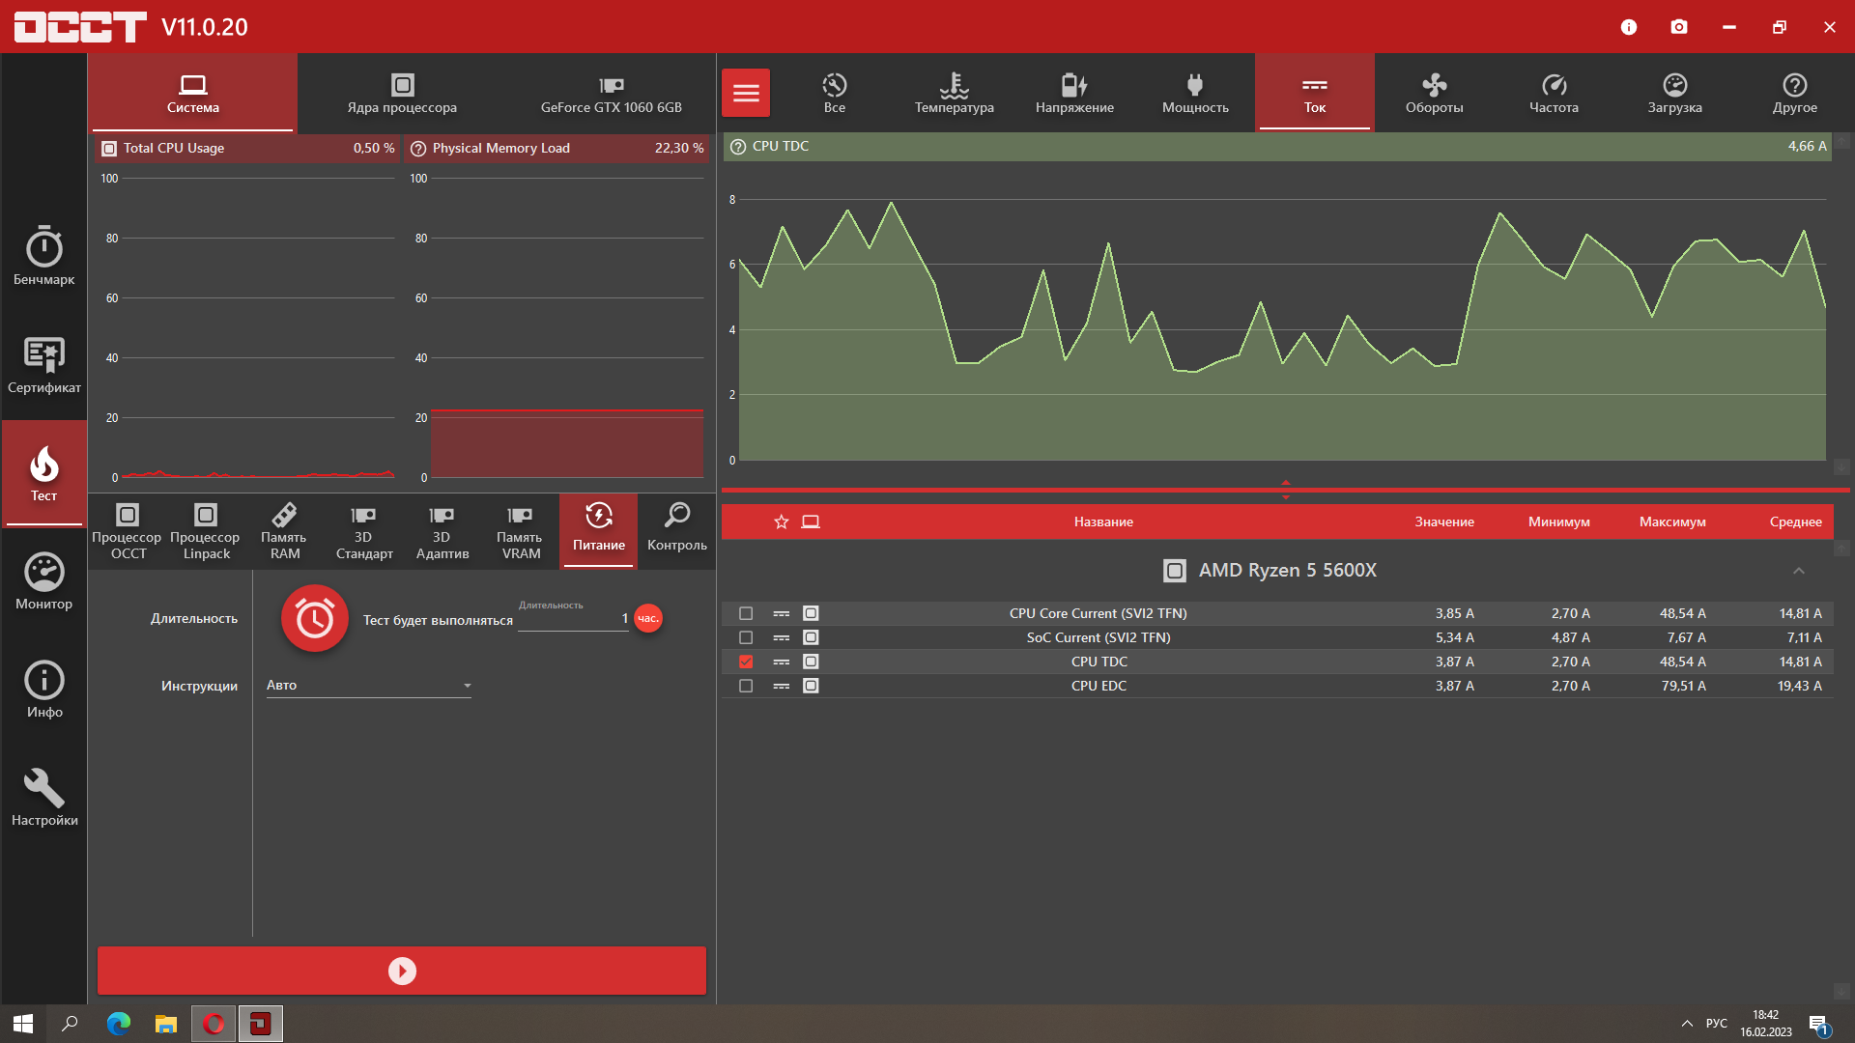Click the red alarm clock duration button
The height and width of the screenshot is (1043, 1855).
click(x=315, y=618)
